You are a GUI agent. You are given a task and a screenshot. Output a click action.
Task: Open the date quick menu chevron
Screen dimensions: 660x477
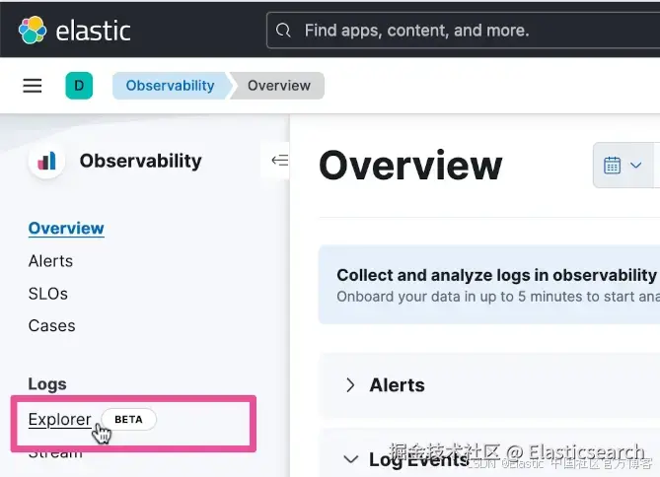(635, 165)
